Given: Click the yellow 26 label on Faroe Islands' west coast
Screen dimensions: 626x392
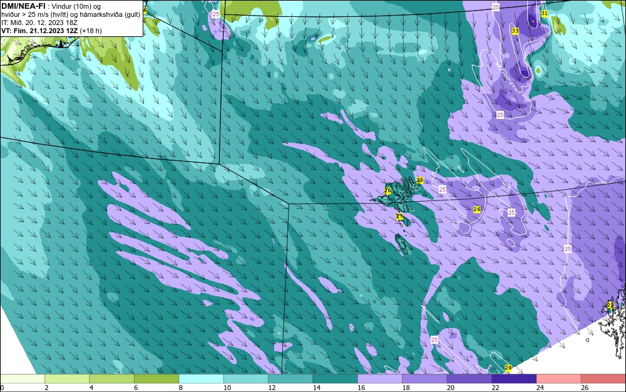Looking at the screenshot, I should pyautogui.click(x=387, y=191).
